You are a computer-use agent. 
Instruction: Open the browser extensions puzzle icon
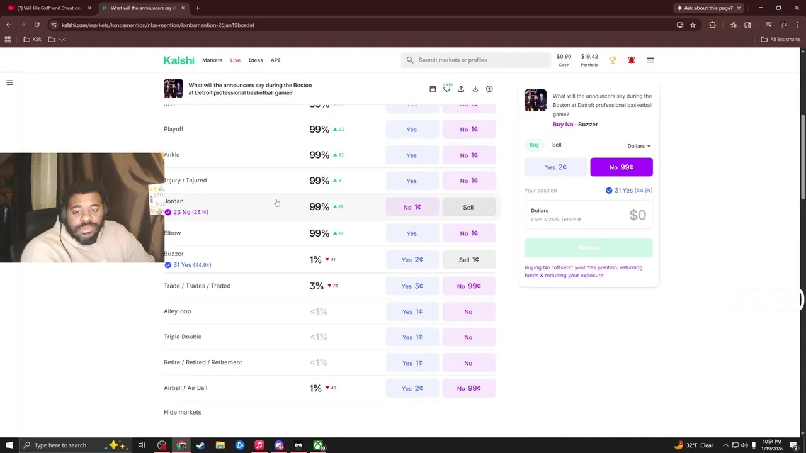tap(712, 25)
